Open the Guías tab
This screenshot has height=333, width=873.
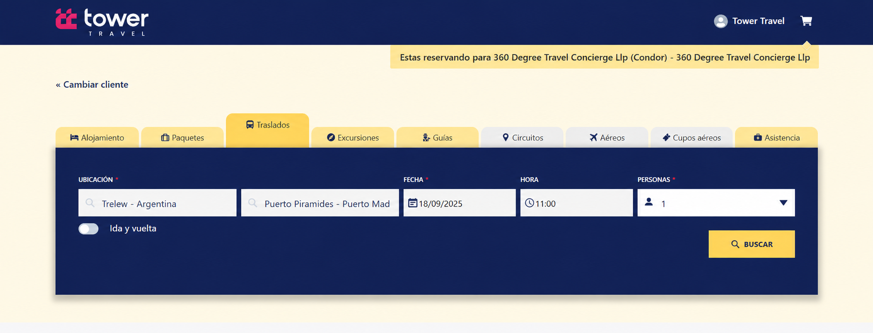pyautogui.click(x=437, y=137)
